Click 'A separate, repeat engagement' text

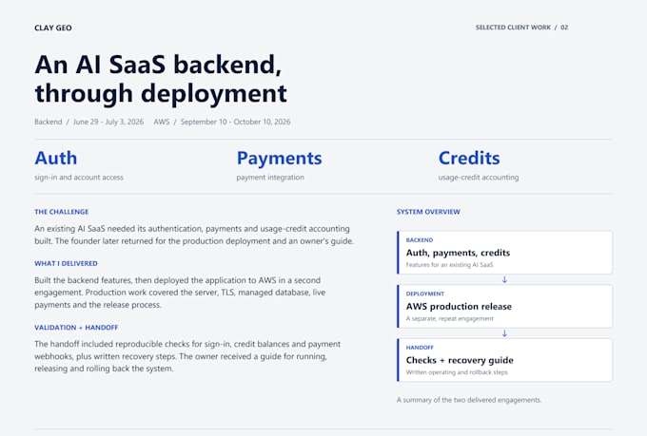pos(450,318)
